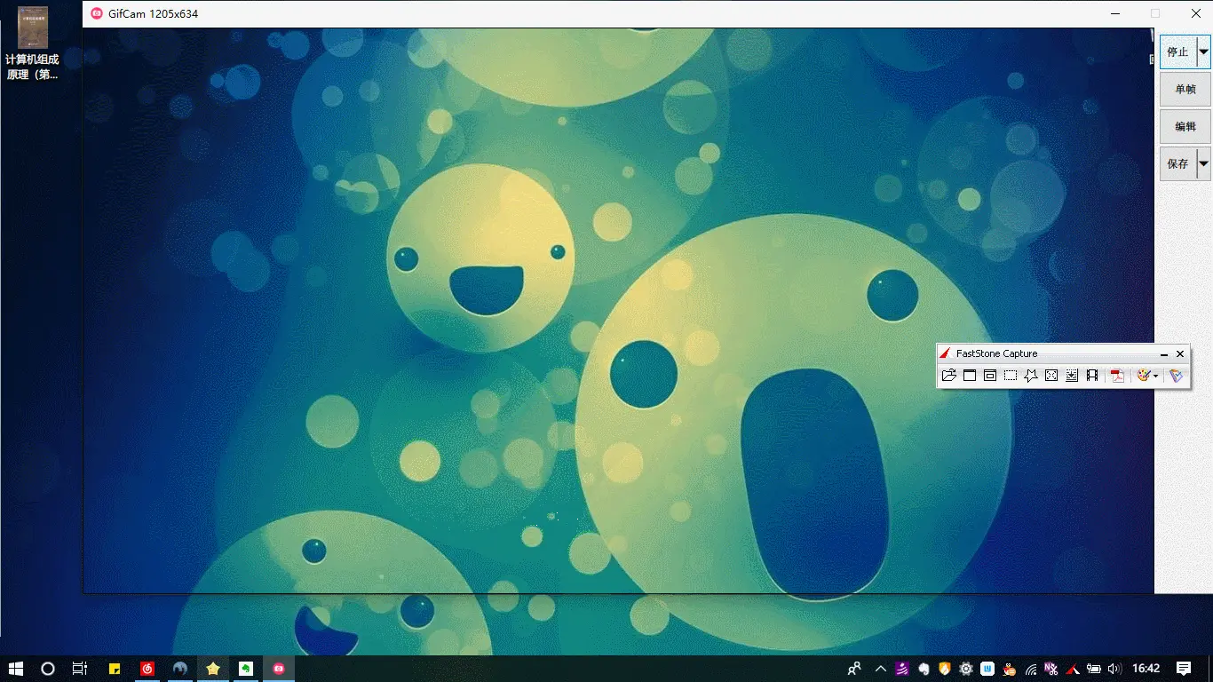Click the FastStone tray icon
The image size is (1213, 682).
point(1073,669)
